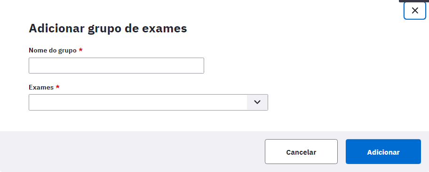Cancel adding the exam group
The width and height of the screenshot is (429, 172).
coord(301,152)
